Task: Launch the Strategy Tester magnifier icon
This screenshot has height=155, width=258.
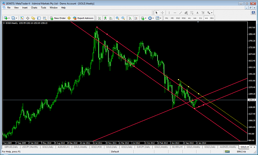Action: tap(45, 18)
